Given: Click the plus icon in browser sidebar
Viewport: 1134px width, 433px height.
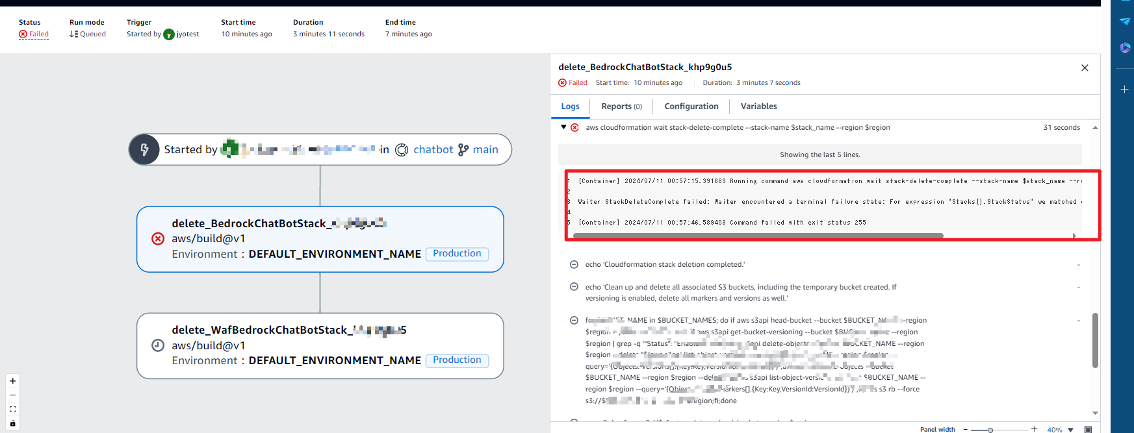Looking at the screenshot, I should [x=1124, y=89].
